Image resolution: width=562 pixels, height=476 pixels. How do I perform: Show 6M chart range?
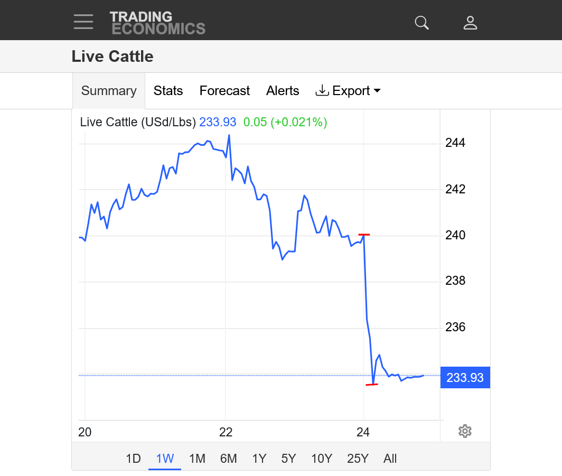coord(228,459)
